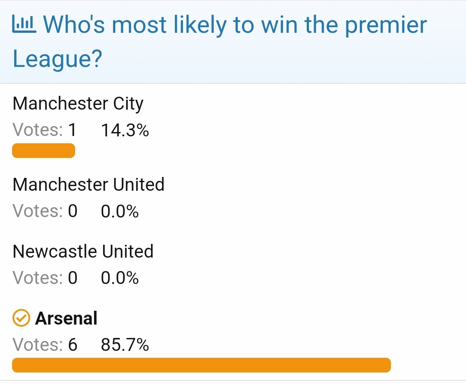466x385 pixels.
Task: Select the bold Arsenal option
Action: click(66, 318)
